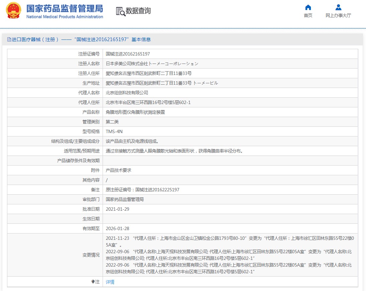Click the 首页 text label
The image size is (366, 291).
308,15
